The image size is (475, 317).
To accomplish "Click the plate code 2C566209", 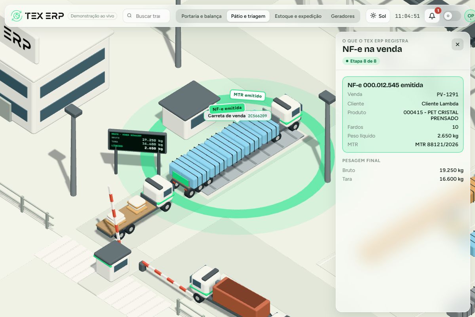I will tap(257, 116).
